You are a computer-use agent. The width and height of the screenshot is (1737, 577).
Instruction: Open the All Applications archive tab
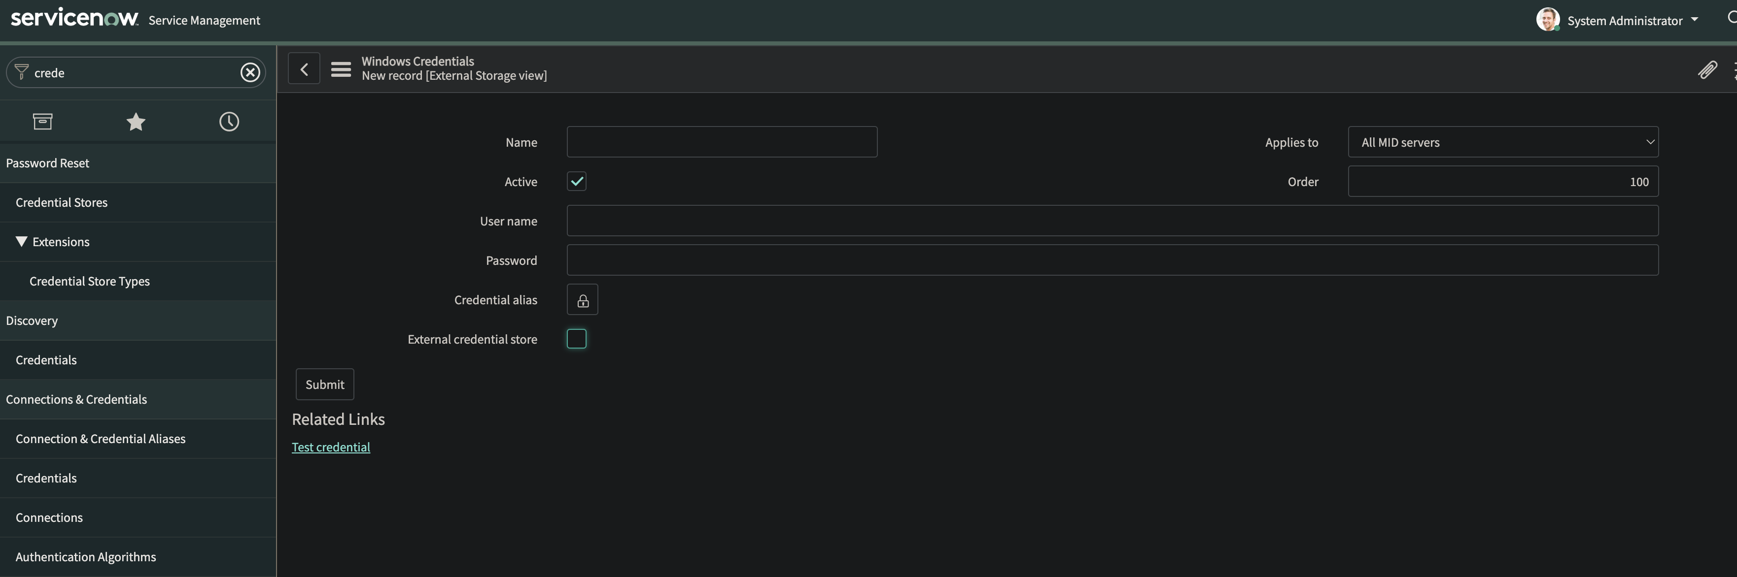coord(42,121)
